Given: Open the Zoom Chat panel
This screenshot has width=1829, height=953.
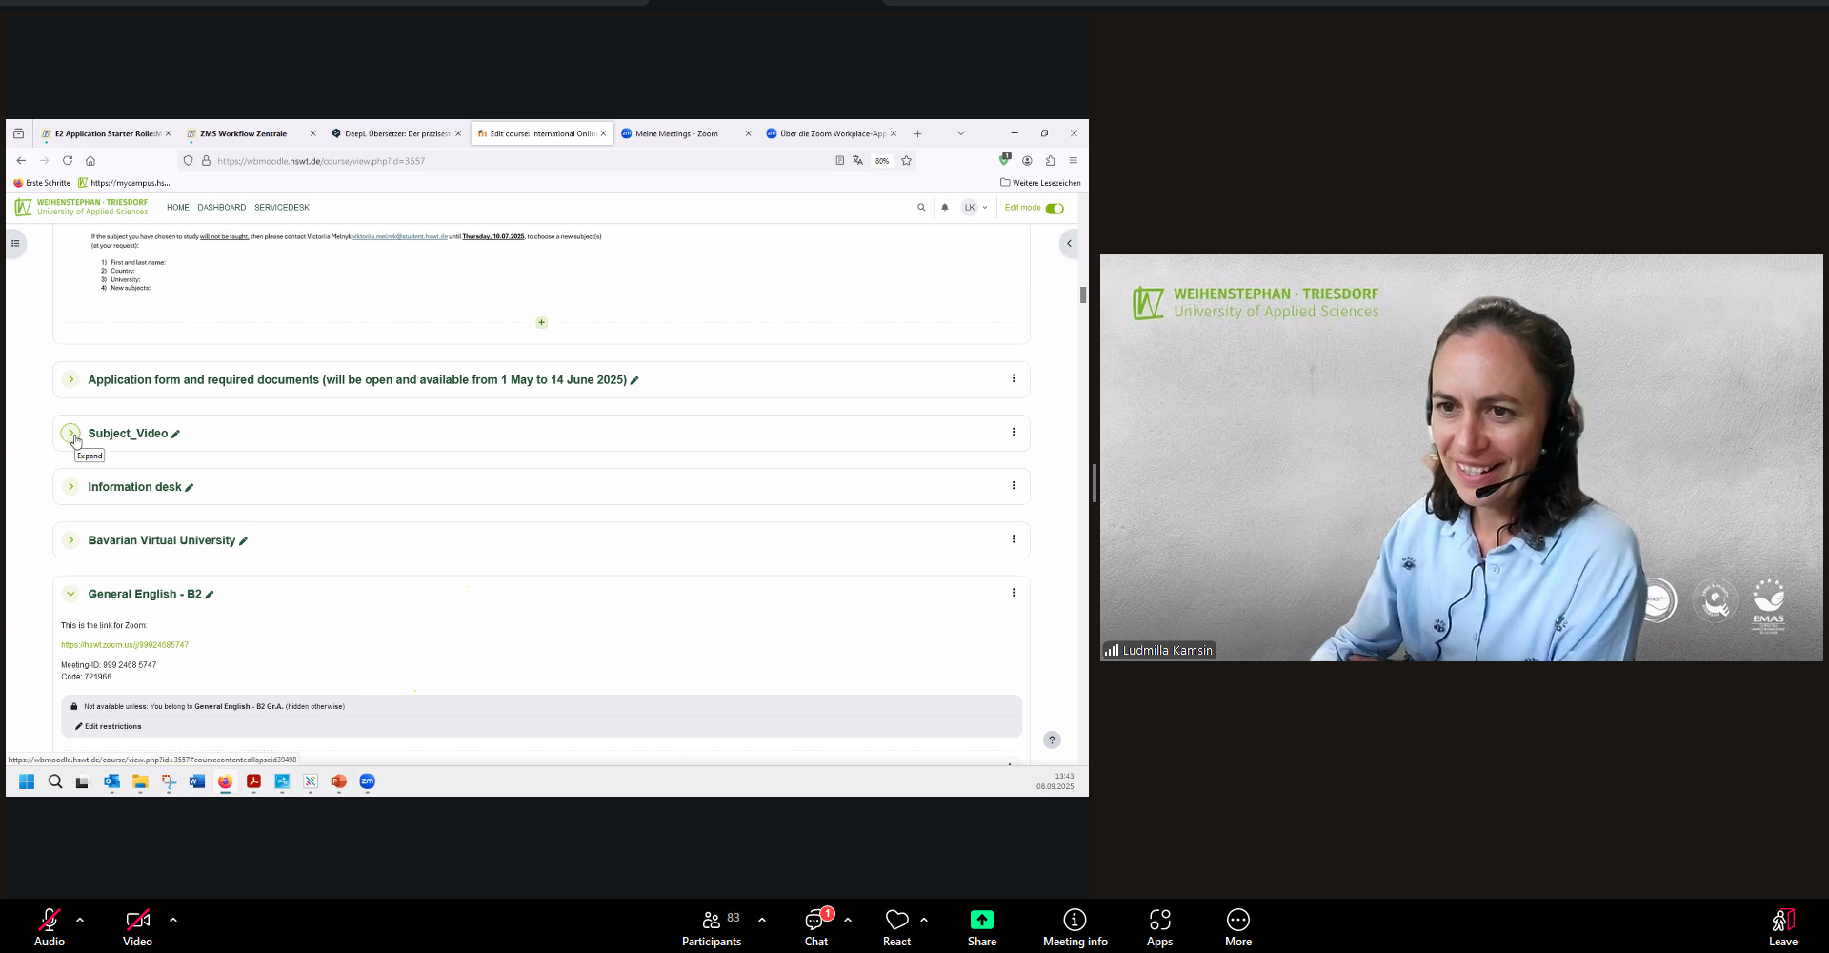Looking at the screenshot, I should (815, 926).
